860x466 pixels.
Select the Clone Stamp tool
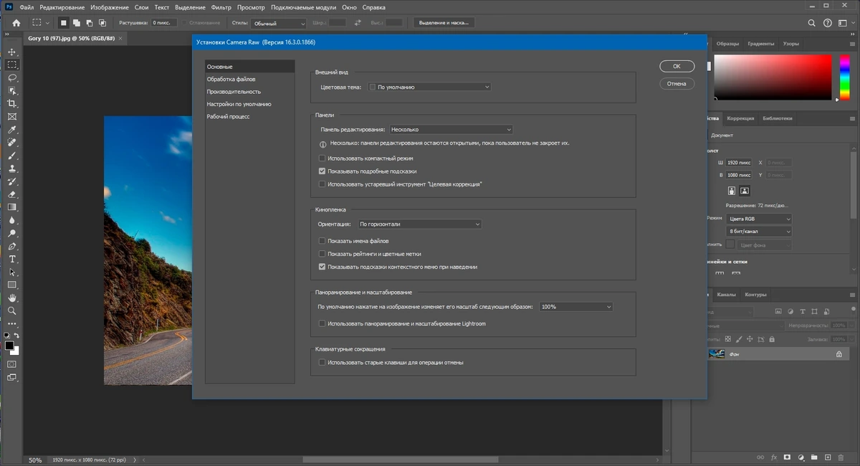[12, 168]
